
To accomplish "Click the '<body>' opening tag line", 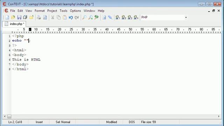I will click(x=19, y=55).
